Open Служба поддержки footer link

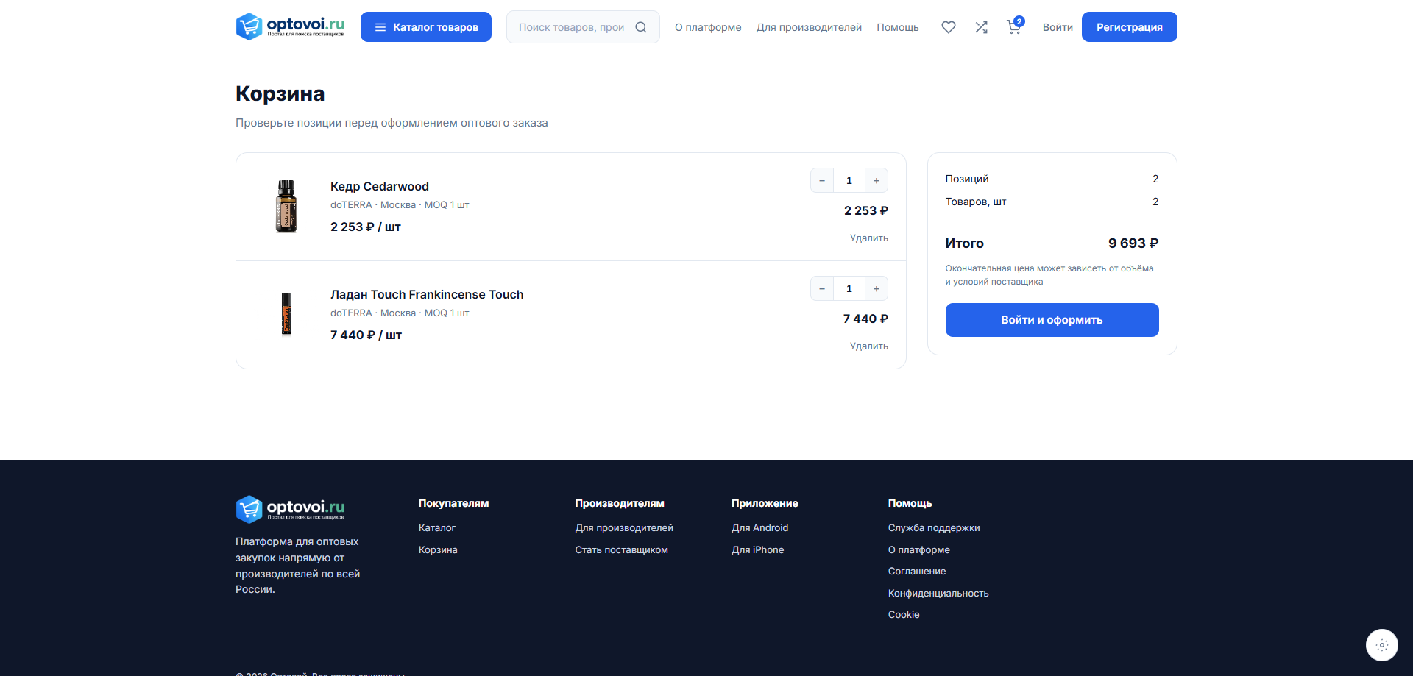point(933,527)
